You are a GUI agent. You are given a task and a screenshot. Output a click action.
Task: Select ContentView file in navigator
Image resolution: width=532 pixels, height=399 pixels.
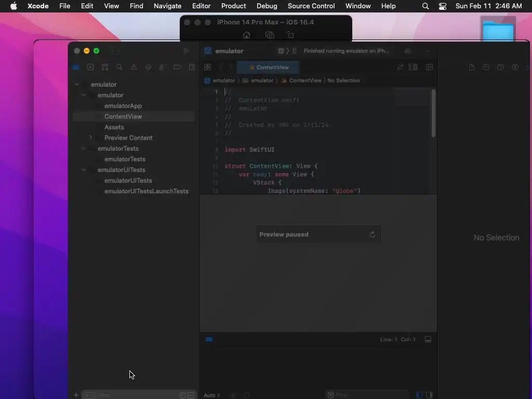tap(123, 116)
